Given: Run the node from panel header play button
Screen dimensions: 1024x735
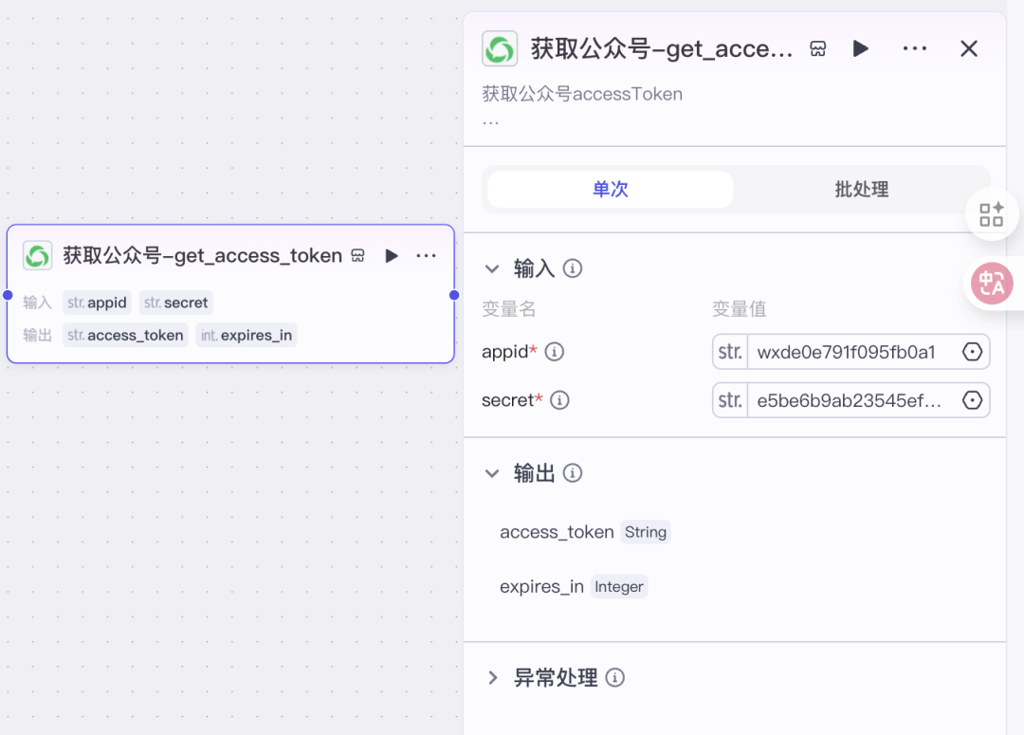Looking at the screenshot, I should pyautogui.click(x=861, y=48).
